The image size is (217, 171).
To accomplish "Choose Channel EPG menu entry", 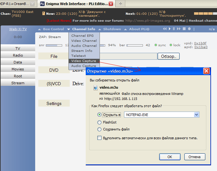I will pyautogui.click(x=84, y=36).
